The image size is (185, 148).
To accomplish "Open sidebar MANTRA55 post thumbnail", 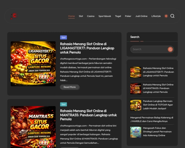I will [x=136, y=89].
